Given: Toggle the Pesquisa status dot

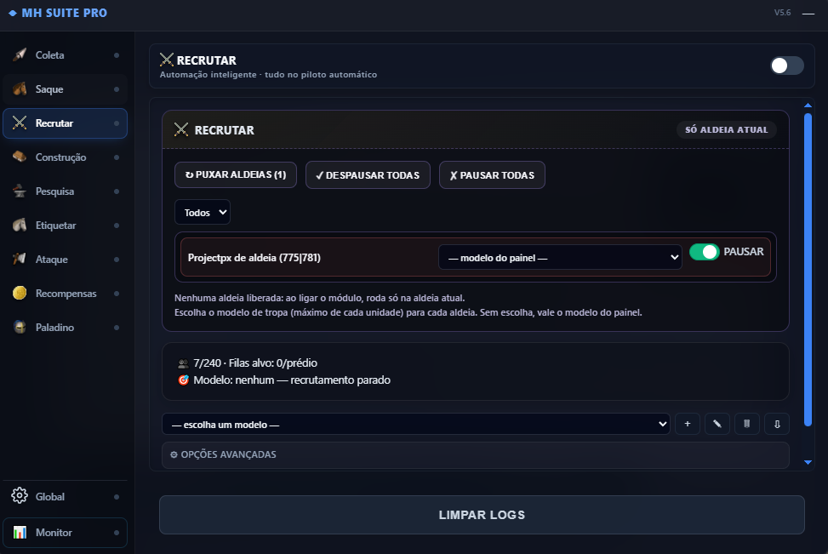Looking at the screenshot, I should coord(117,191).
